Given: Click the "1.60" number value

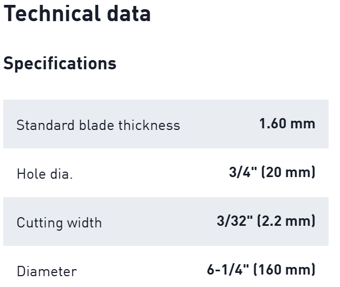Looking at the screenshot, I should point(272,123).
